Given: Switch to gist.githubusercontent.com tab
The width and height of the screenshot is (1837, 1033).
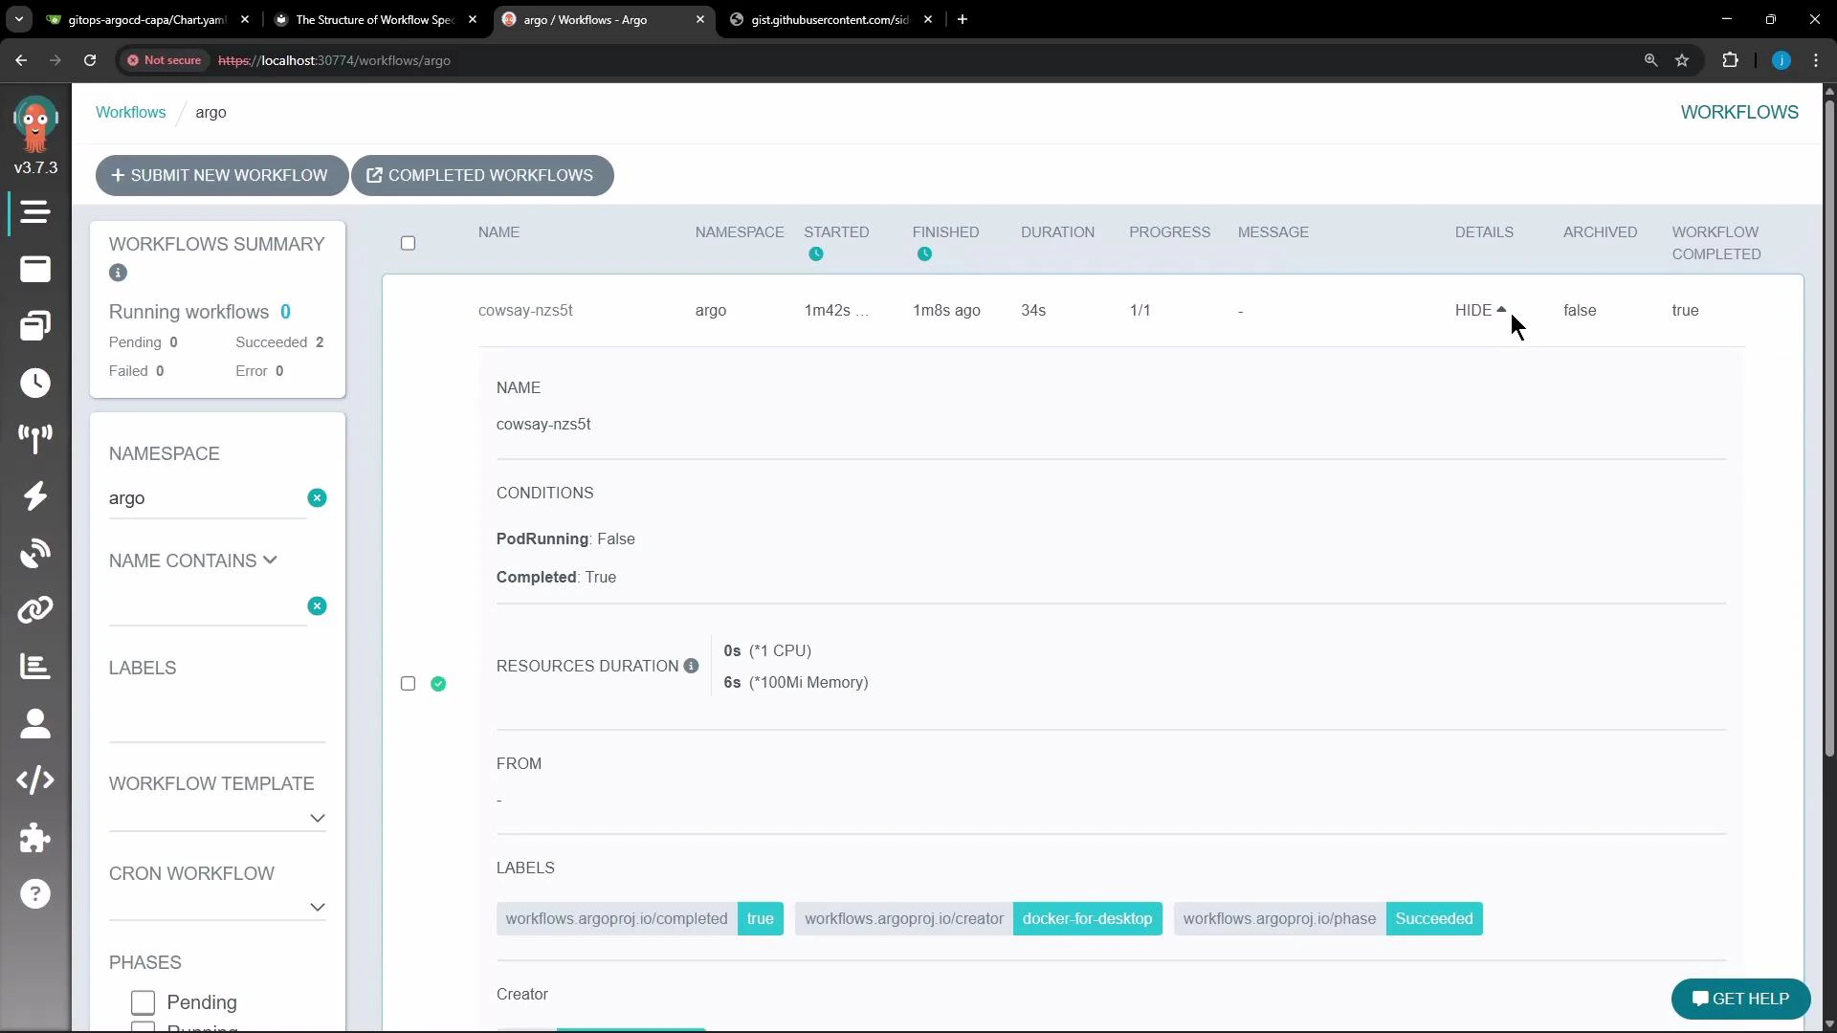Looking at the screenshot, I should point(829,19).
